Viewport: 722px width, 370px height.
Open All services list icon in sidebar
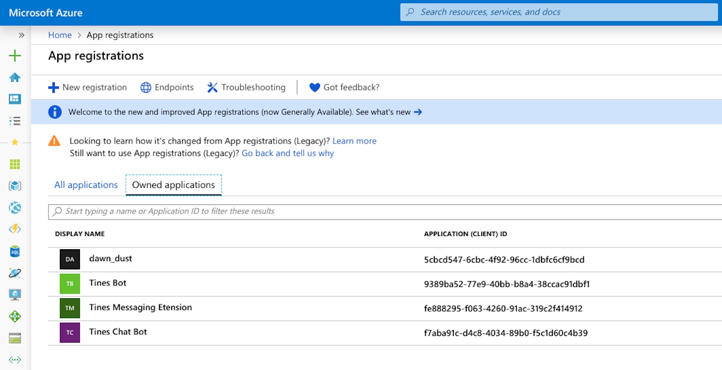pos(15,121)
